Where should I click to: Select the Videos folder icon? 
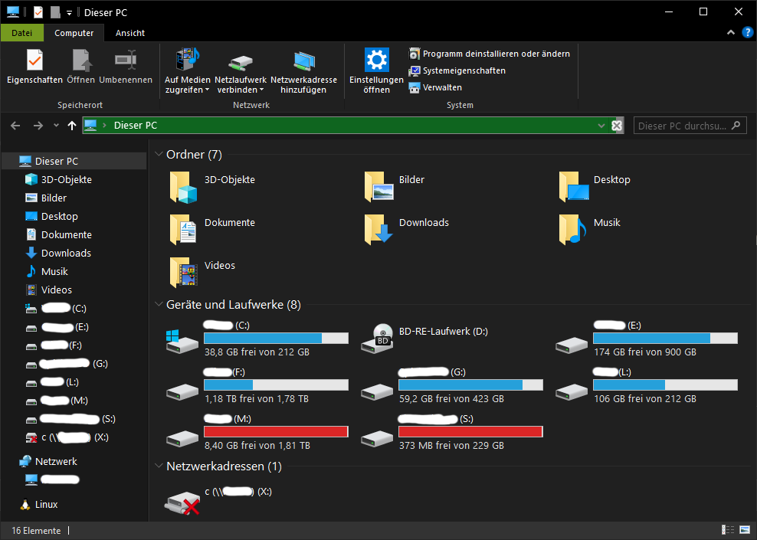click(x=183, y=273)
